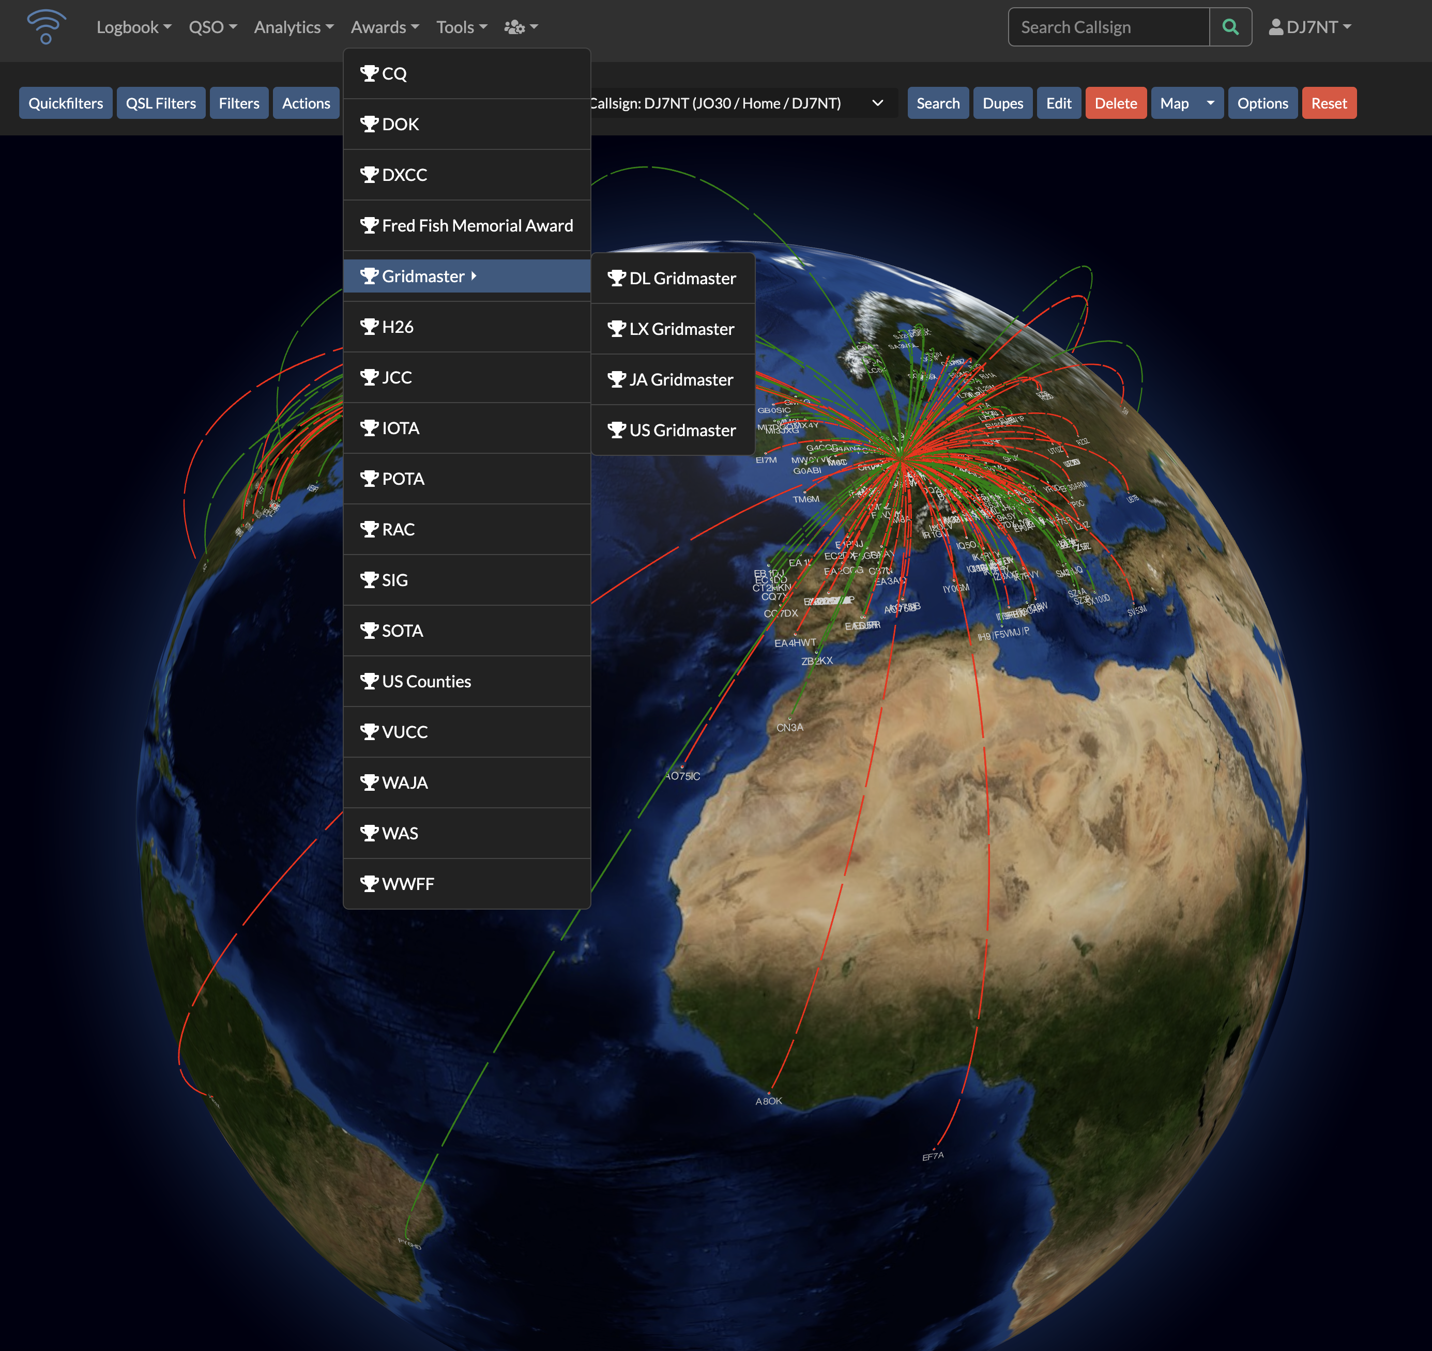The width and height of the screenshot is (1432, 1351).
Task: Choose US Gridmaster submenu entry
Action: (x=673, y=430)
